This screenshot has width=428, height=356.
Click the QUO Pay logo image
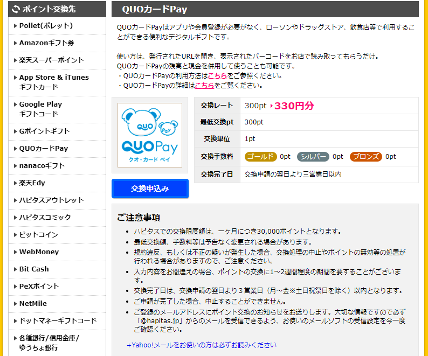click(150, 135)
